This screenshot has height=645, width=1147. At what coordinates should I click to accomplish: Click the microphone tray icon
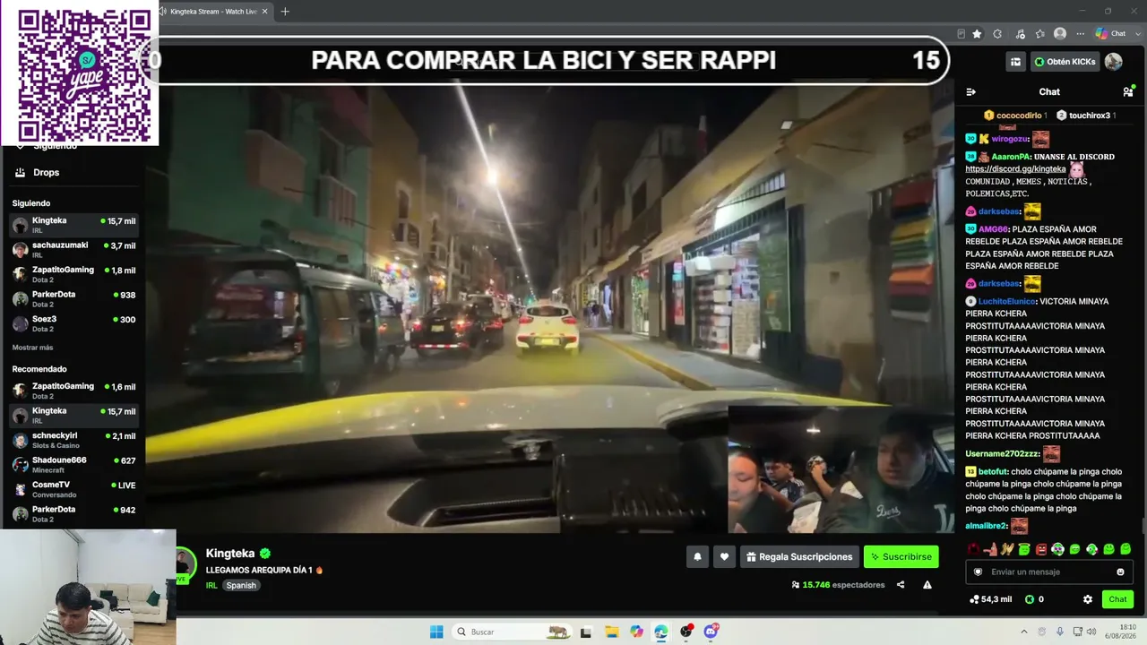1060,632
